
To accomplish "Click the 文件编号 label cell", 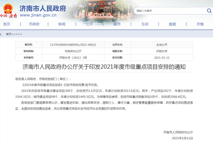I will coord(29,57).
